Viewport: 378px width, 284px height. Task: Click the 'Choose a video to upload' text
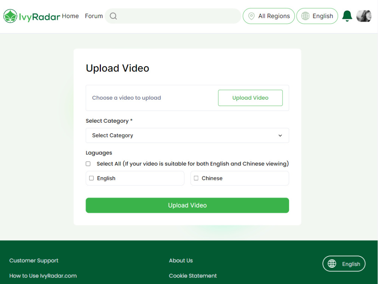(x=126, y=98)
